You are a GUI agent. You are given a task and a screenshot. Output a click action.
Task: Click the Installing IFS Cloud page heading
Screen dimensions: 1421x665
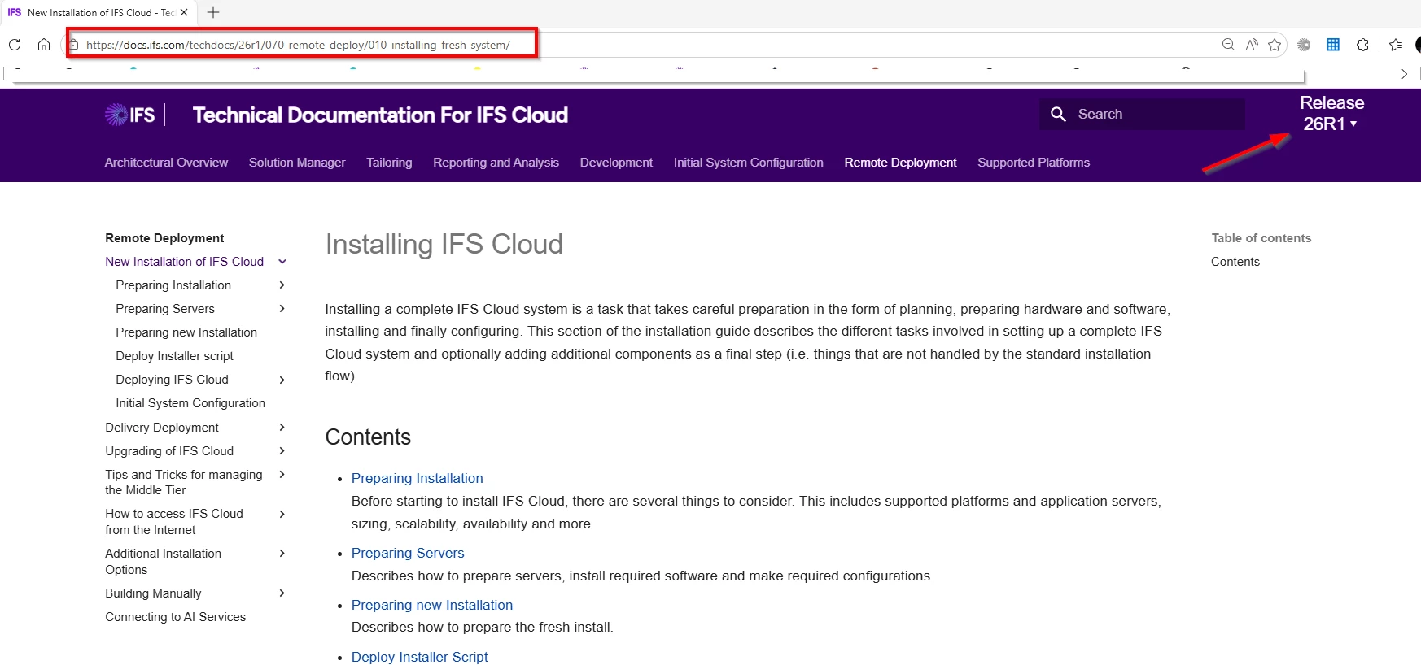coord(444,244)
